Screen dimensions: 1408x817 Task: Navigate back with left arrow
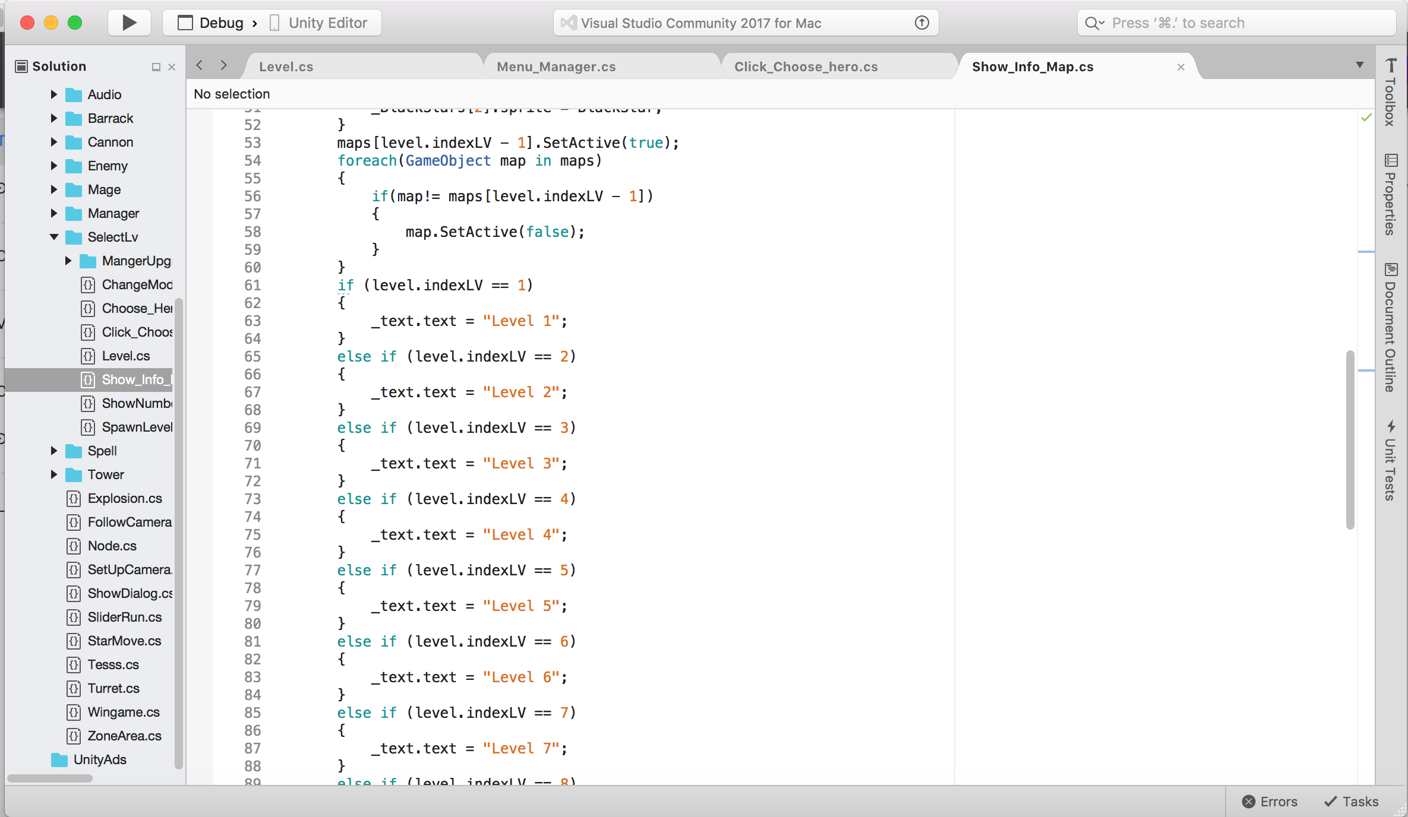coord(200,65)
